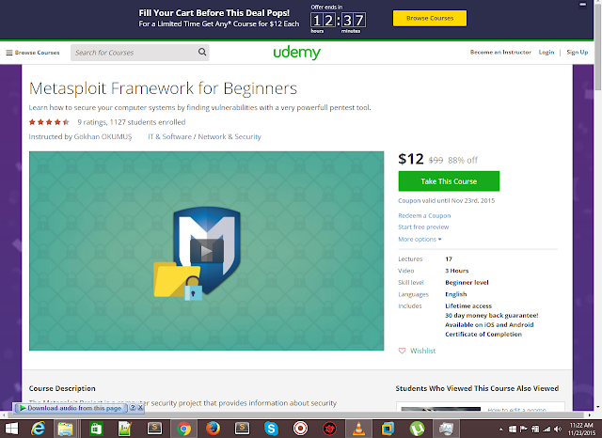Click '9 ratings, 1127 students enrolled' text

(132, 122)
